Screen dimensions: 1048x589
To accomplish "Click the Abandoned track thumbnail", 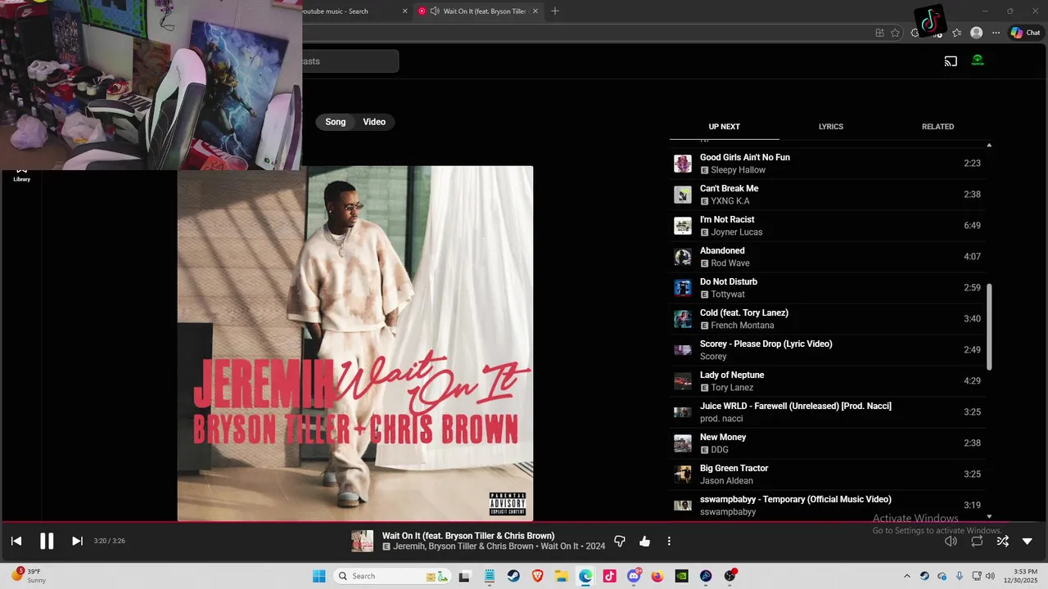I will 683,257.
